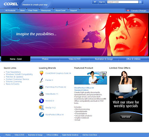Click the search go arrow button
The image size is (149, 137).
[x=140, y=2]
